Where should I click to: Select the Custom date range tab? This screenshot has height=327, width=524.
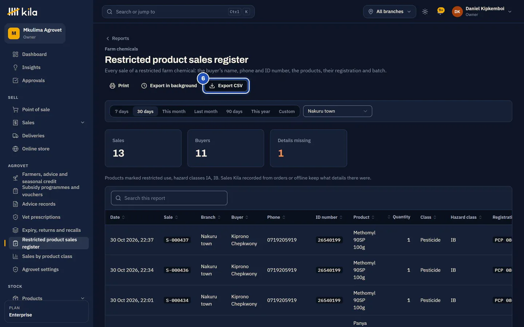(x=287, y=111)
